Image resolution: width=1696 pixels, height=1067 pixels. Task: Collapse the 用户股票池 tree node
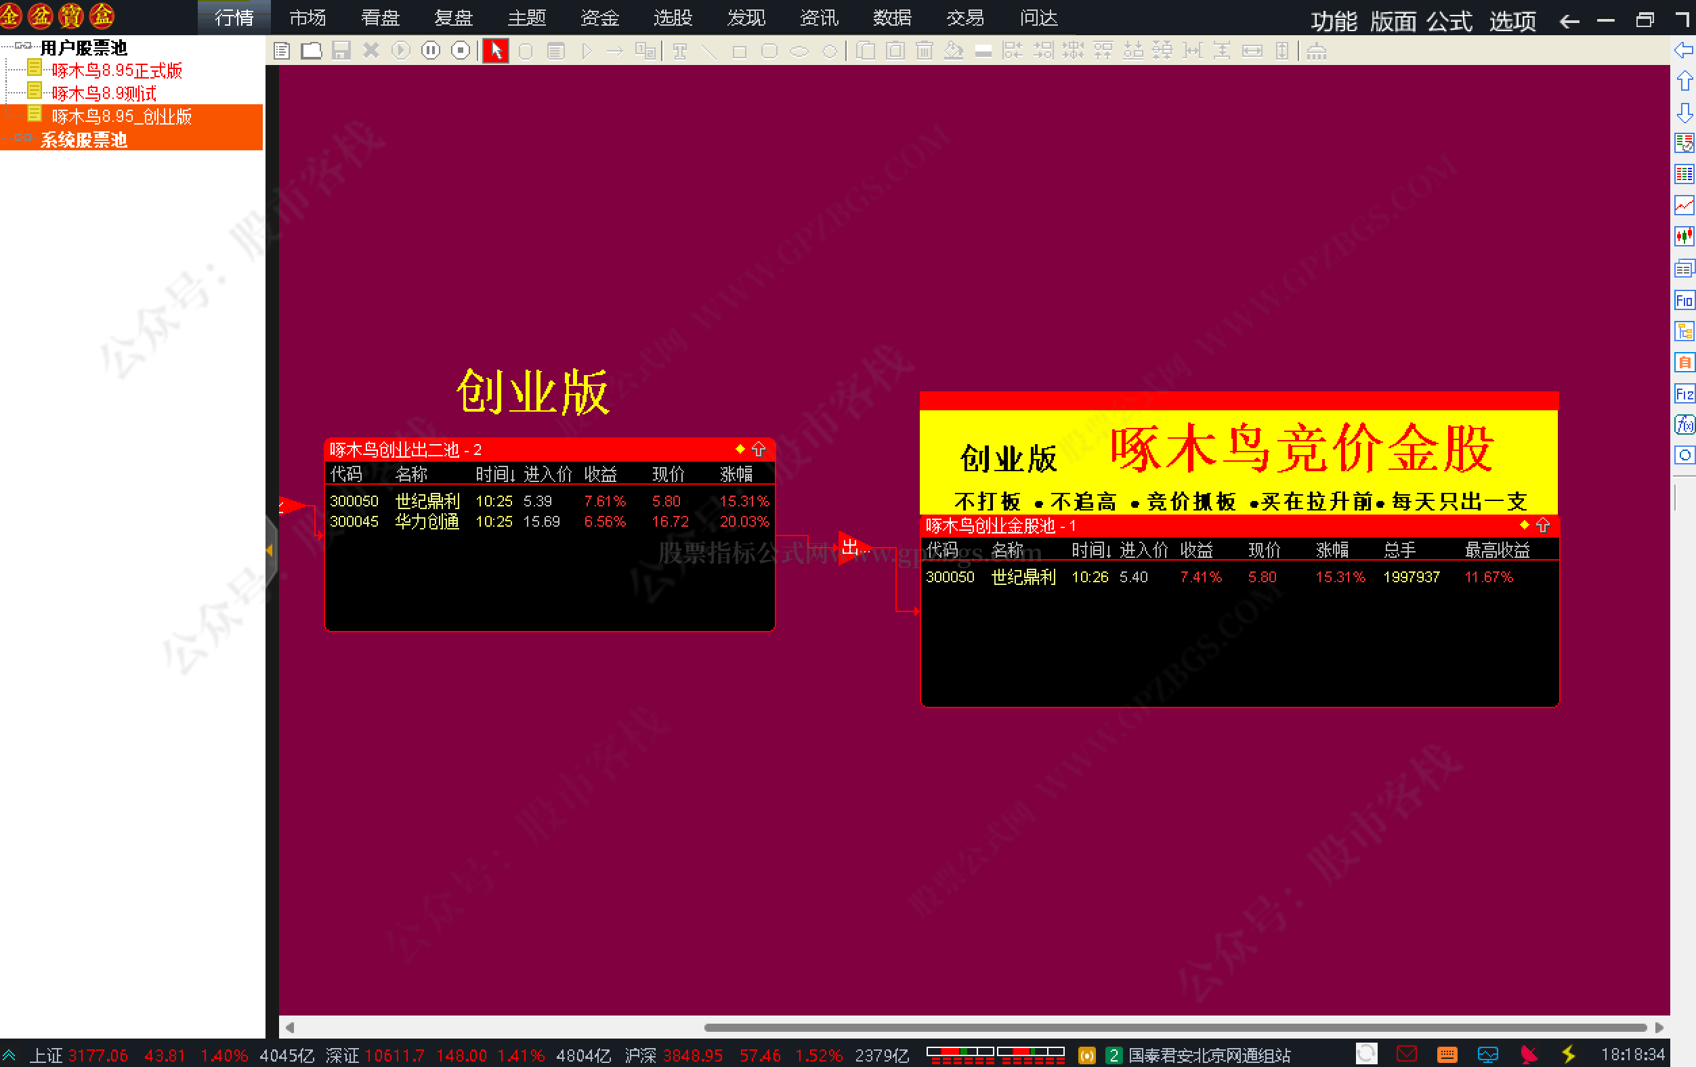(x=22, y=46)
